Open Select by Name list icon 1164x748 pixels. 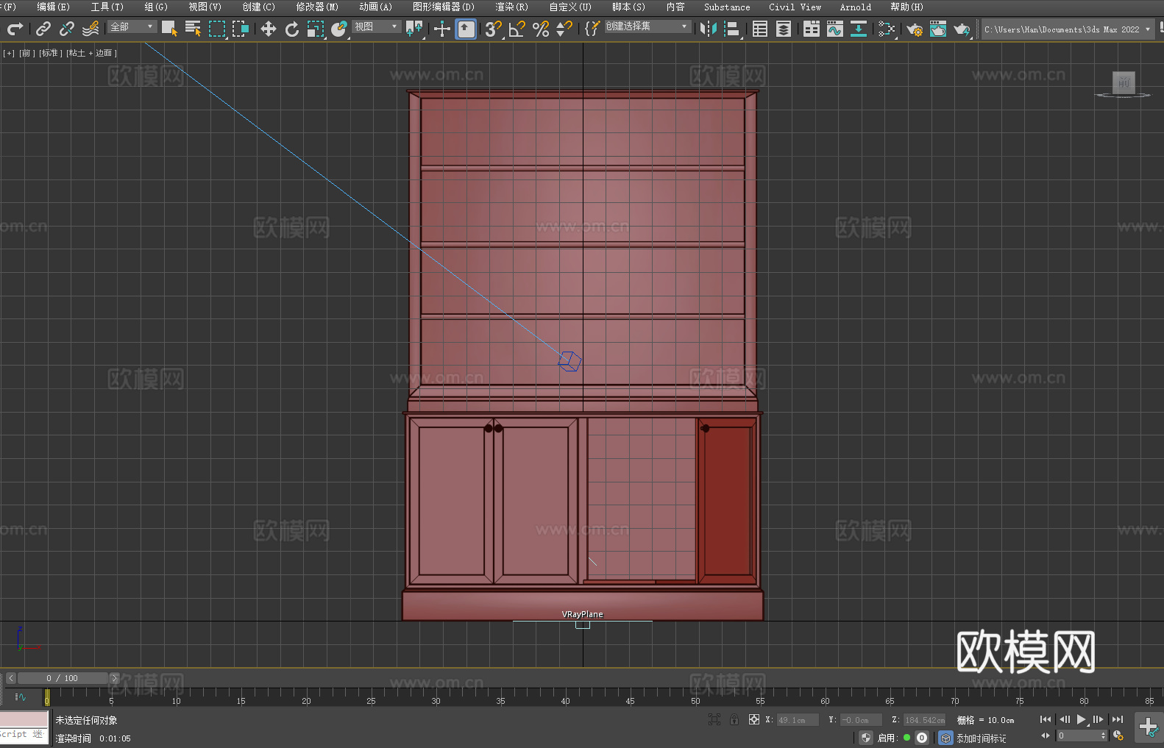tap(193, 29)
